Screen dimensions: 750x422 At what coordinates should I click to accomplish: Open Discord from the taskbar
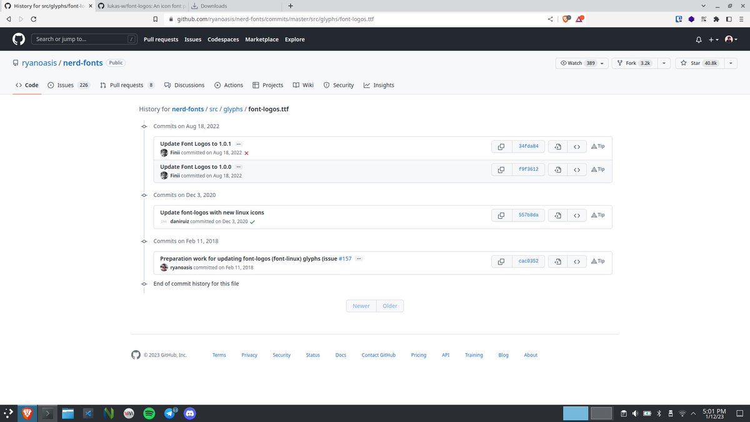point(190,413)
